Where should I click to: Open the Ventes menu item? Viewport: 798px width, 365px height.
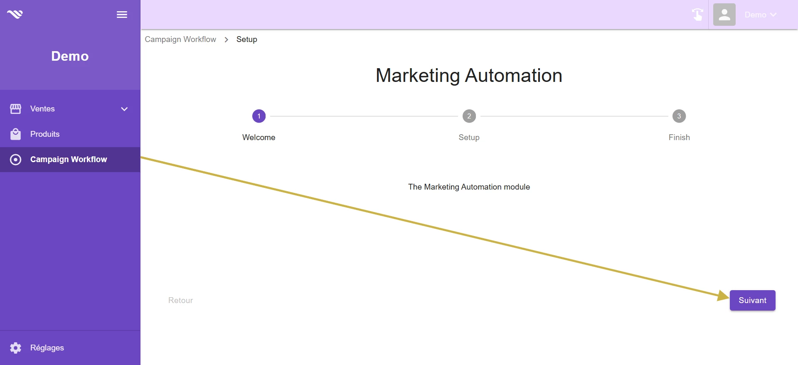click(70, 109)
